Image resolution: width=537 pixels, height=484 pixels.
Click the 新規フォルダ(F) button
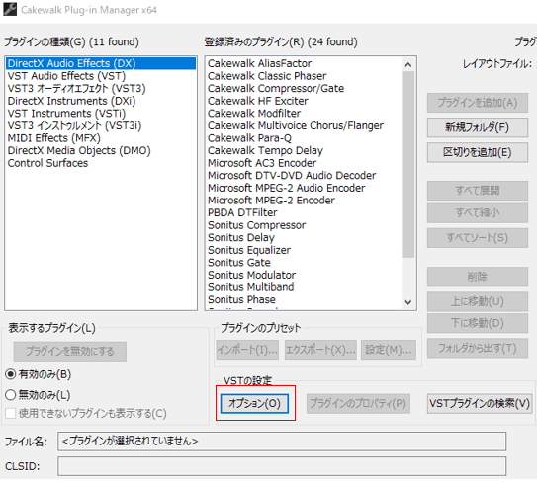coord(477,127)
